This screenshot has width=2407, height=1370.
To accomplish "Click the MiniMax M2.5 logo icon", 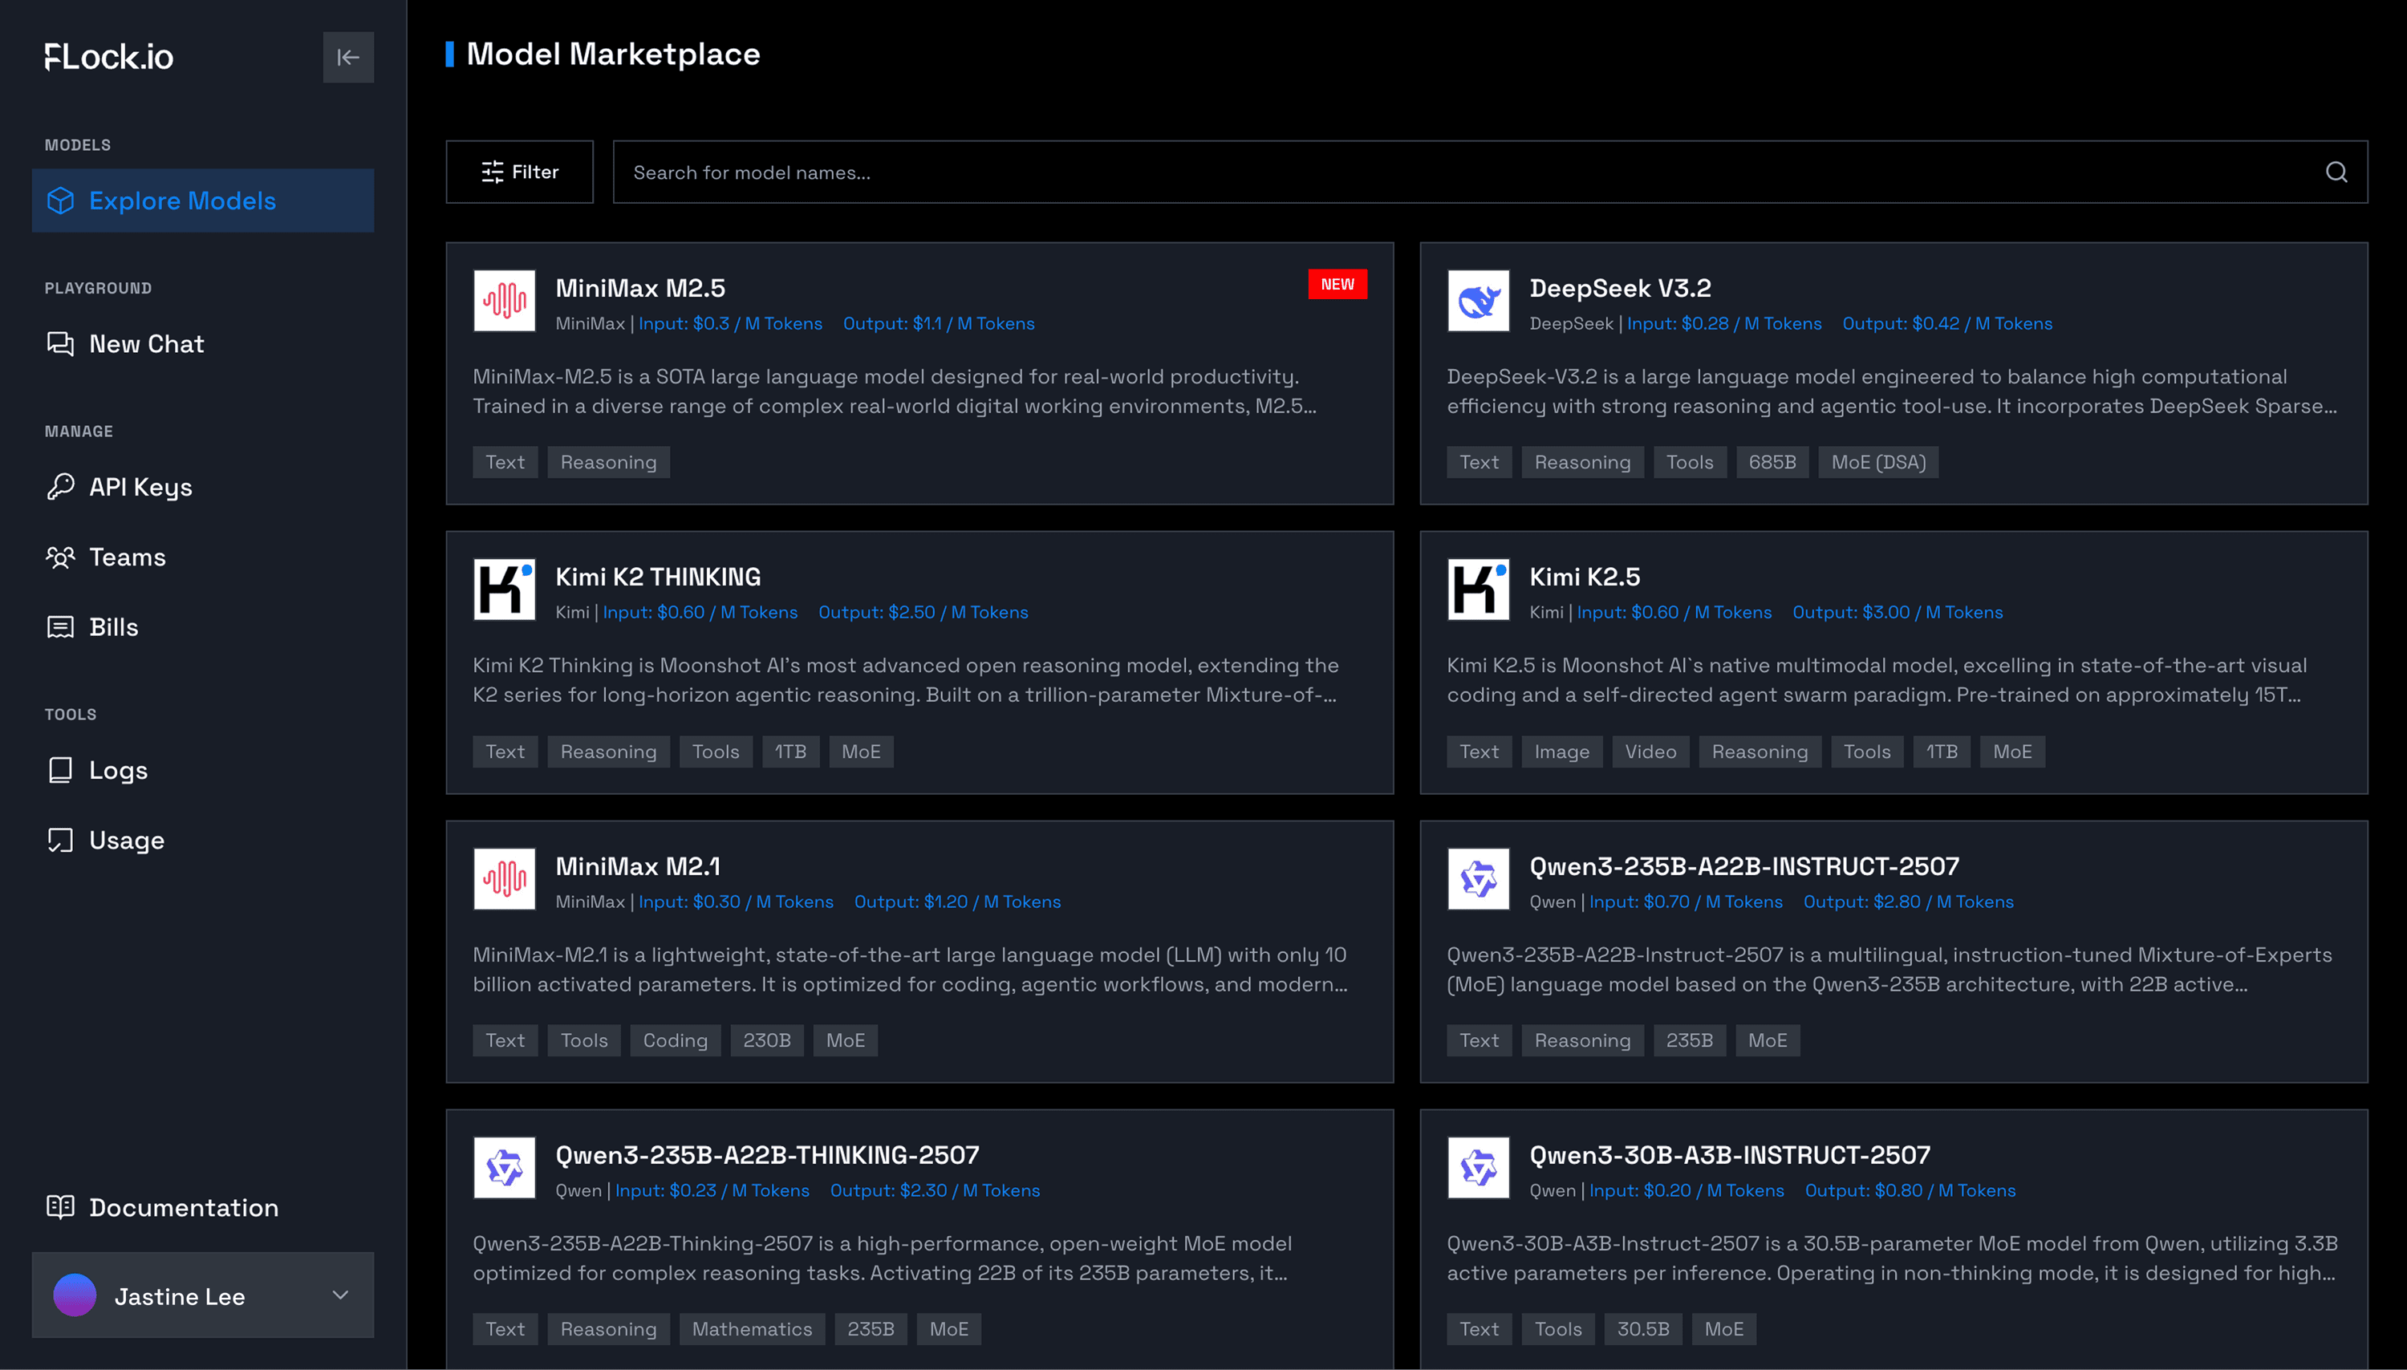I will [x=505, y=301].
